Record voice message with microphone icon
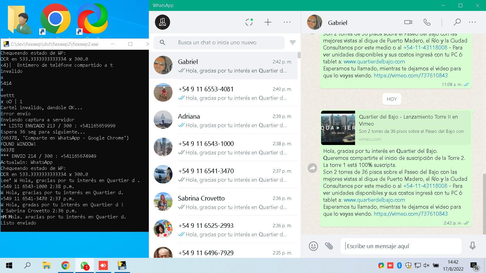 click(472, 246)
